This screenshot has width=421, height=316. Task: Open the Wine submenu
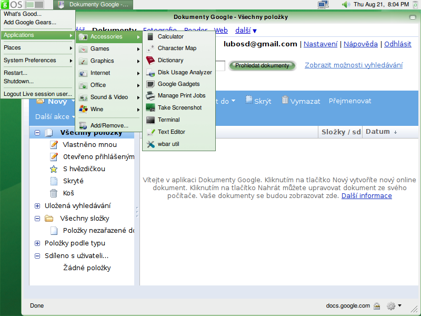point(109,109)
